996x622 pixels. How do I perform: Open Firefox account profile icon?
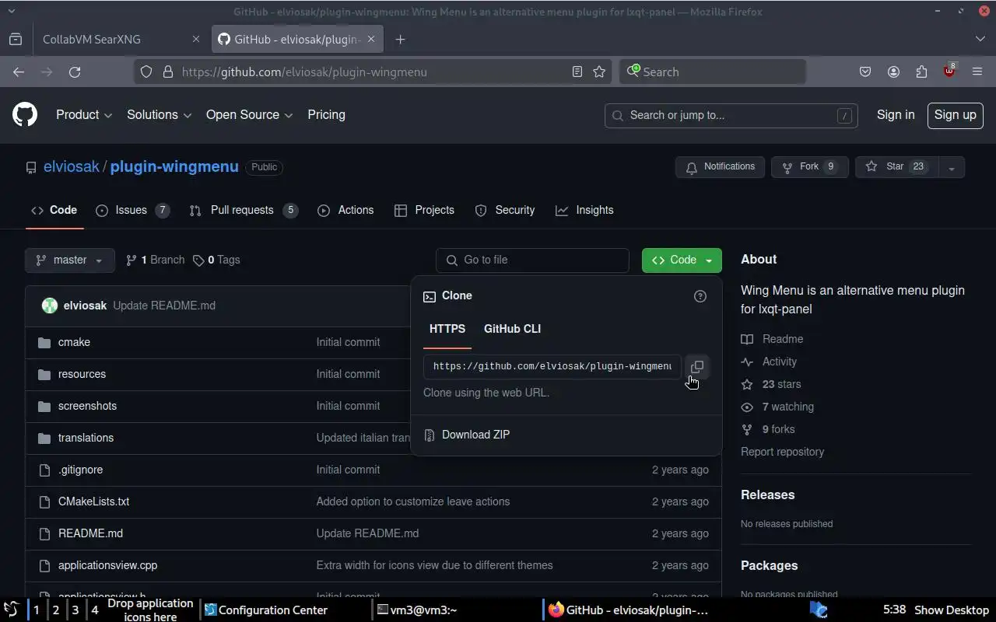click(x=893, y=72)
